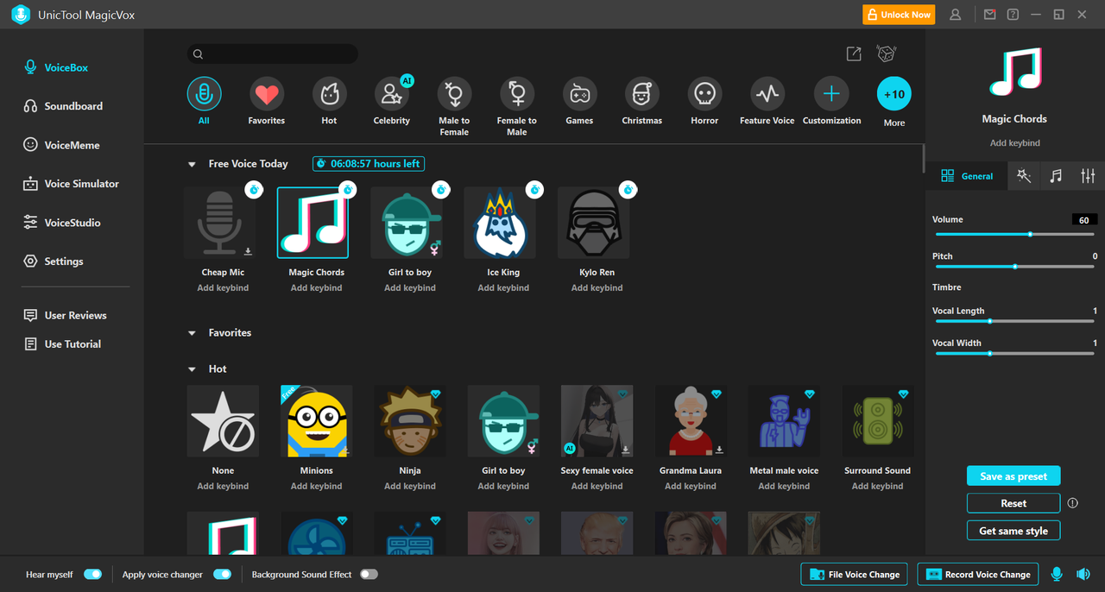Select the Minions voice

coord(317,421)
